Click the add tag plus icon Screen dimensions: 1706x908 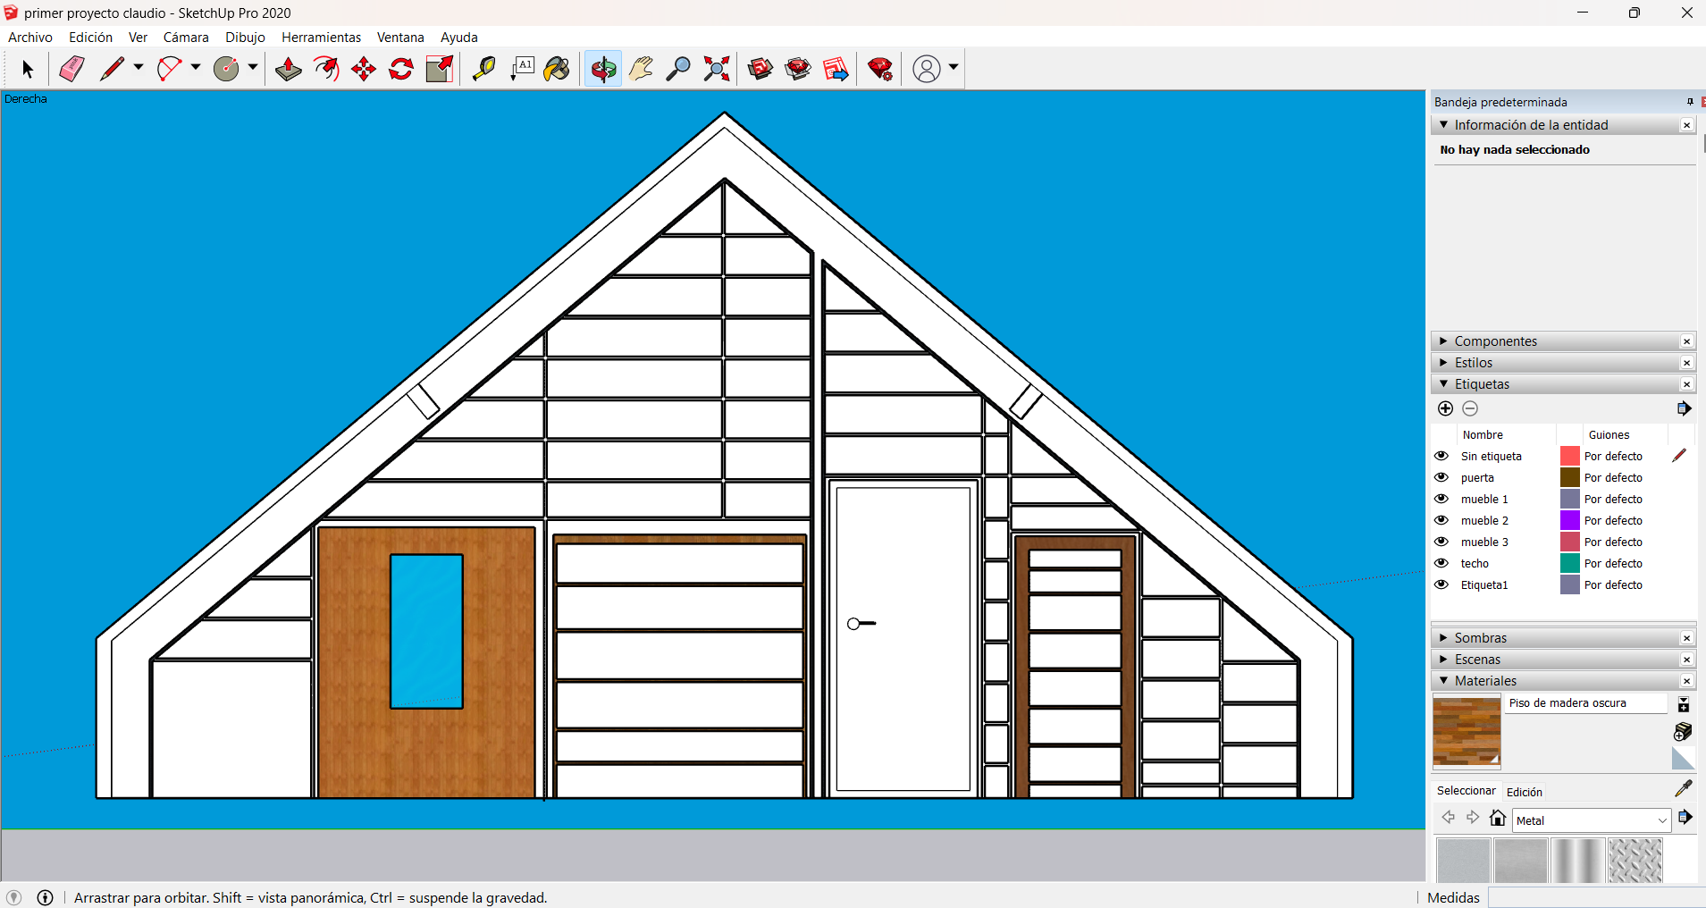[x=1445, y=408]
